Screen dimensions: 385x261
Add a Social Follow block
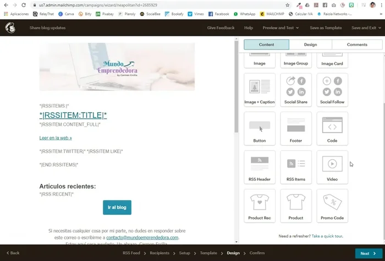[x=332, y=90]
